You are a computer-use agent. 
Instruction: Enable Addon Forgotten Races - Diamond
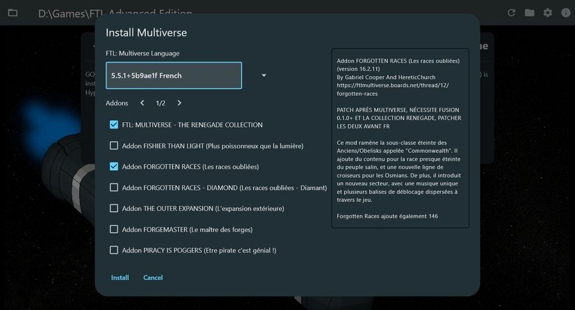tap(114, 187)
